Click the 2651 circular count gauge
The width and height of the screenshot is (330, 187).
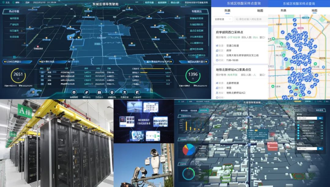18,75
